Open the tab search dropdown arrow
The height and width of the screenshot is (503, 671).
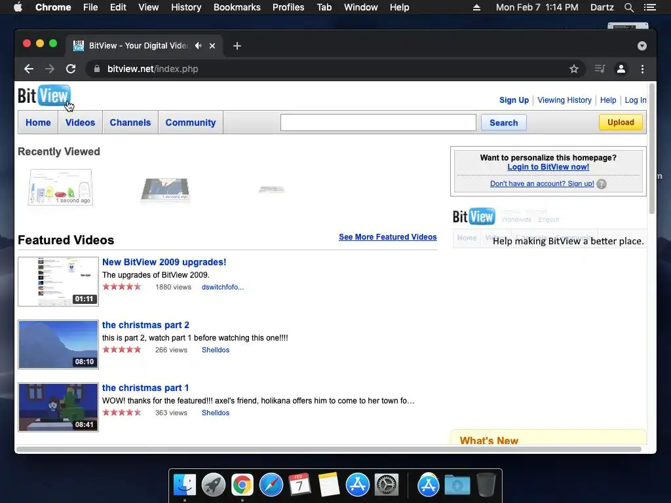pos(642,46)
